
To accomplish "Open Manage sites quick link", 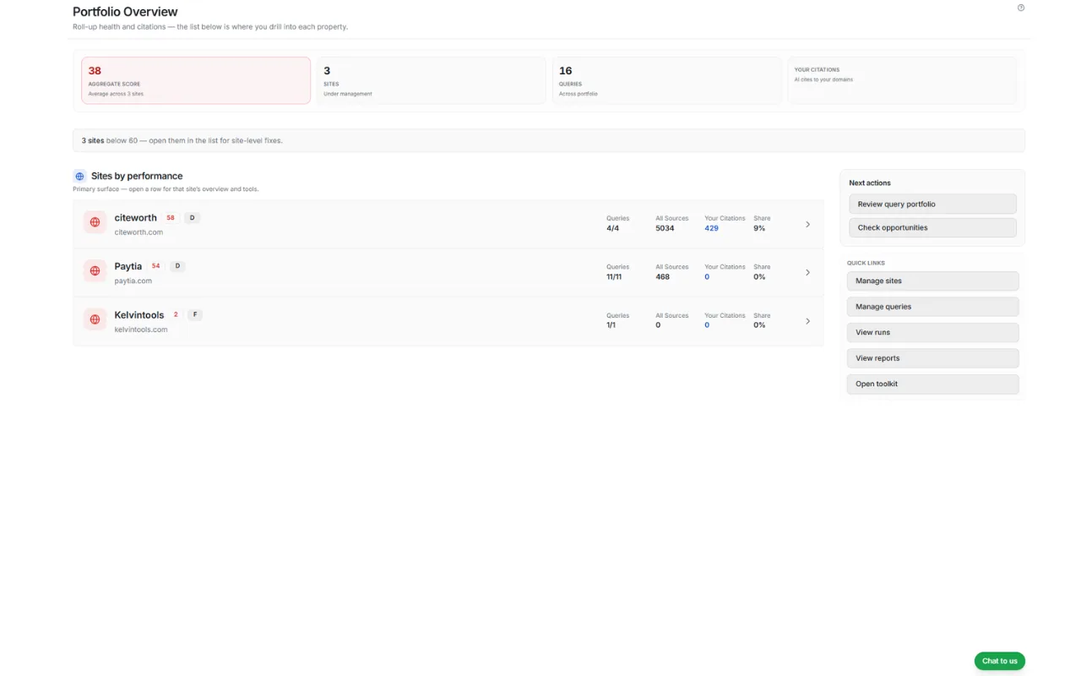I will coord(932,281).
